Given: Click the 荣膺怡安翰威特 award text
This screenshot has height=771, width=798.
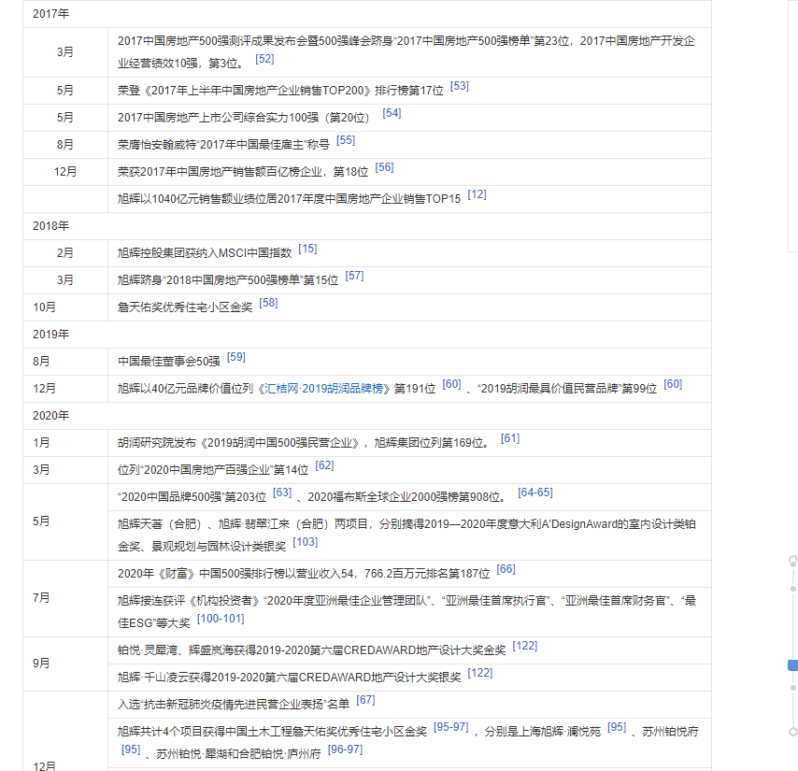Looking at the screenshot, I should 223,145.
